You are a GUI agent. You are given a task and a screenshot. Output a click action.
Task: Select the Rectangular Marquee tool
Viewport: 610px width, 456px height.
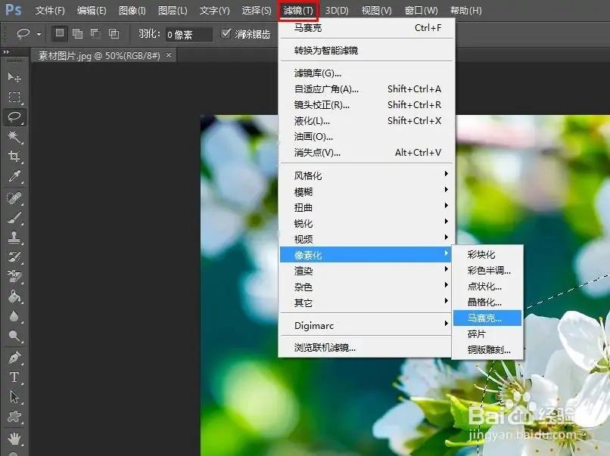tap(14, 97)
